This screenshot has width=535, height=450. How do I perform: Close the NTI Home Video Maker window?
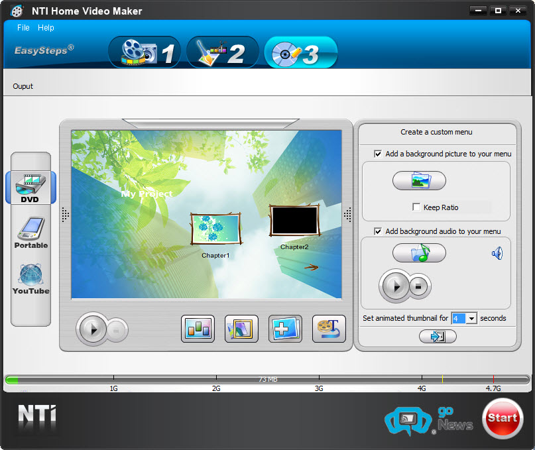[x=518, y=11]
